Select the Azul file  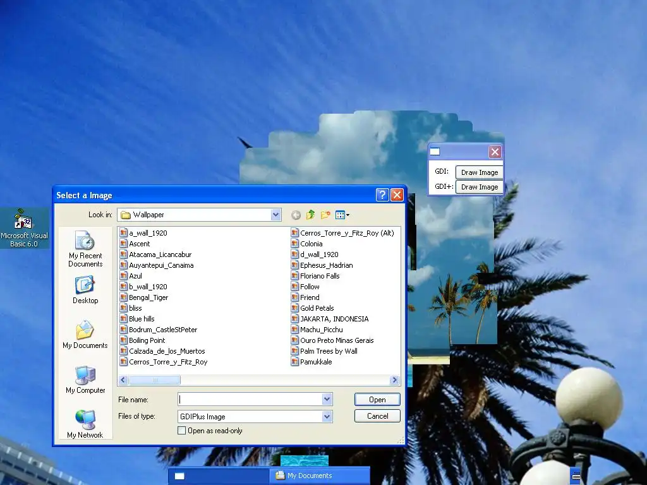[x=131, y=276]
